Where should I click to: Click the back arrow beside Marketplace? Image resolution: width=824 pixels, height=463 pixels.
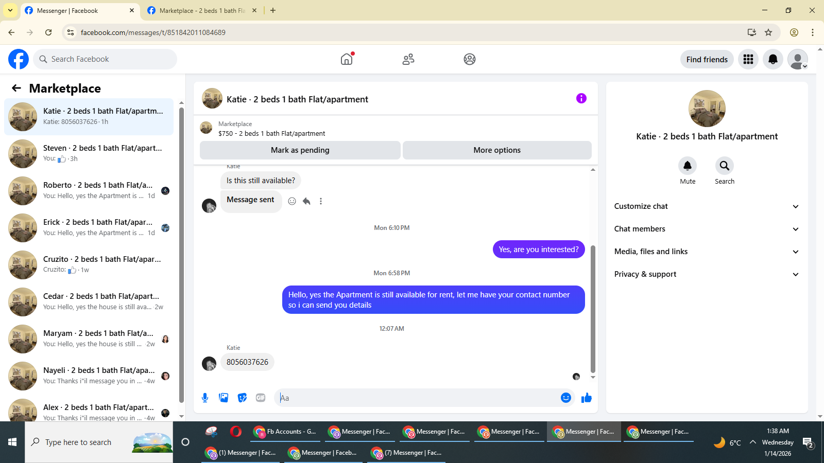pyautogui.click(x=16, y=88)
